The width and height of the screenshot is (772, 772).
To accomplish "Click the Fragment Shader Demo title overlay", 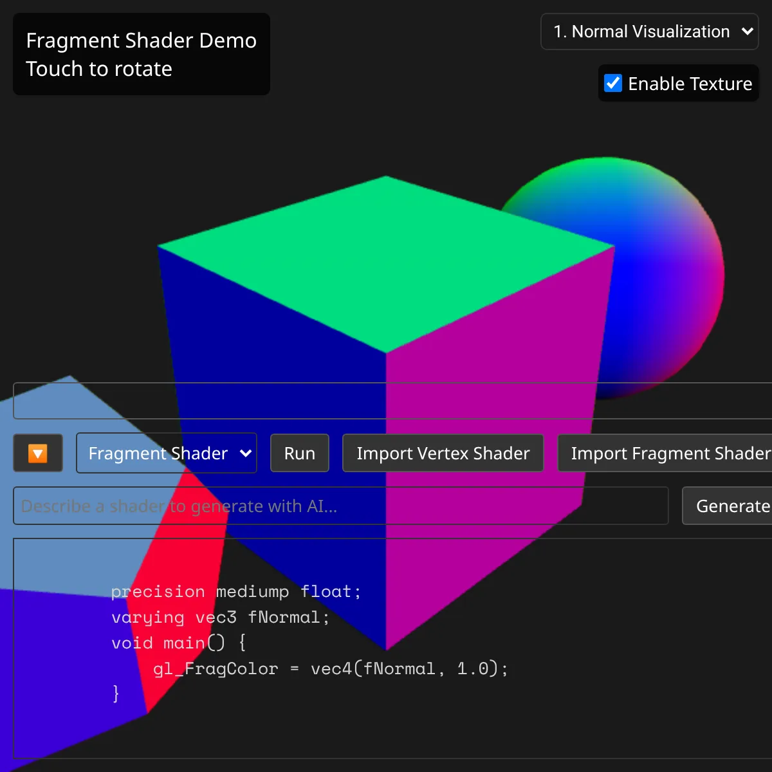I will [x=141, y=54].
